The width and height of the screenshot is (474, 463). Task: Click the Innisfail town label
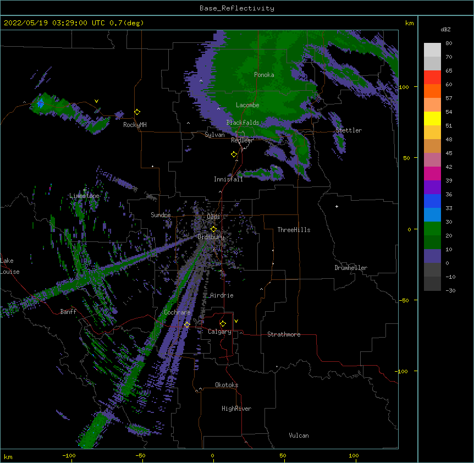(228, 179)
